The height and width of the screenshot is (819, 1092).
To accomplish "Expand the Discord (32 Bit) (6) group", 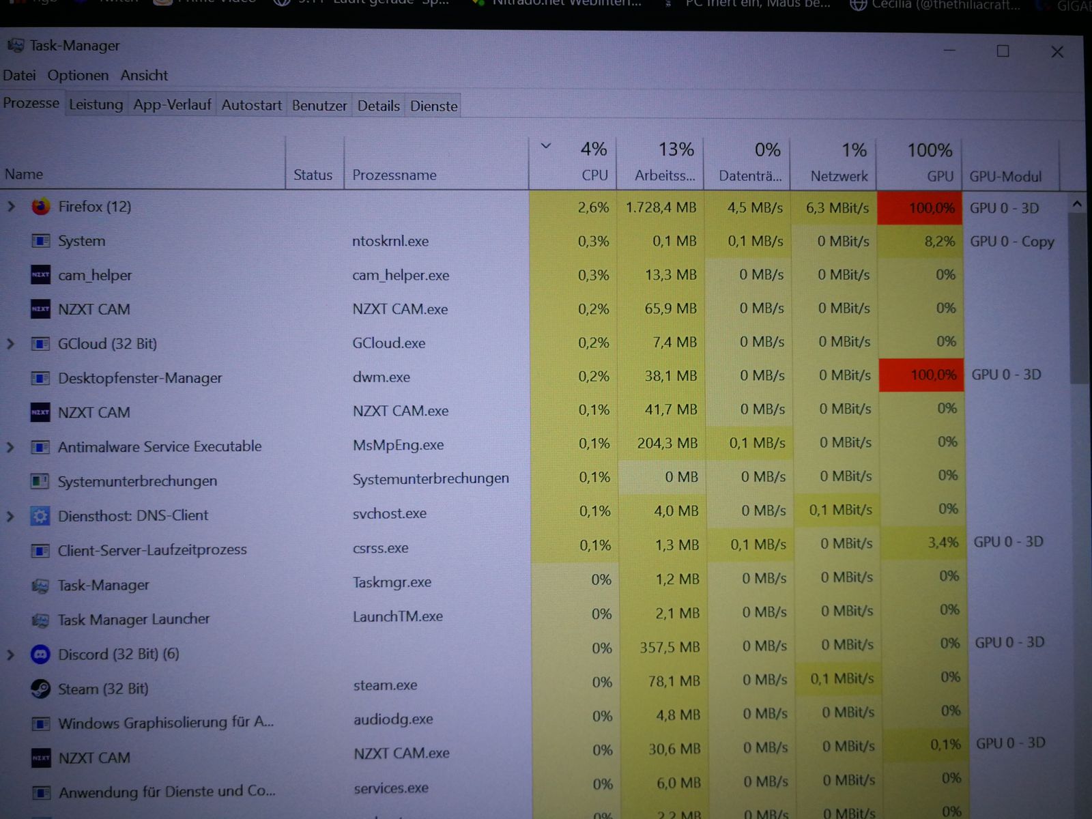I will click(10, 655).
